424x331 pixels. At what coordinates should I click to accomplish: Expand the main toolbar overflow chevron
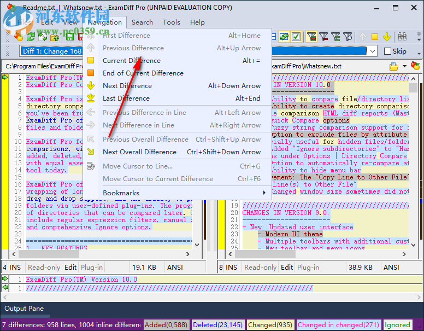(419, 37)
